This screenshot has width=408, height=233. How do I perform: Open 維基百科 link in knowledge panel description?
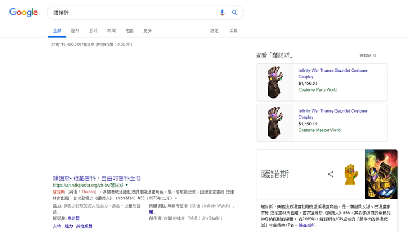(307, 225)
